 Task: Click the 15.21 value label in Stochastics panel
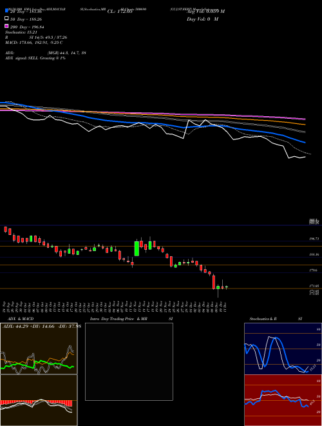point(313,368)
